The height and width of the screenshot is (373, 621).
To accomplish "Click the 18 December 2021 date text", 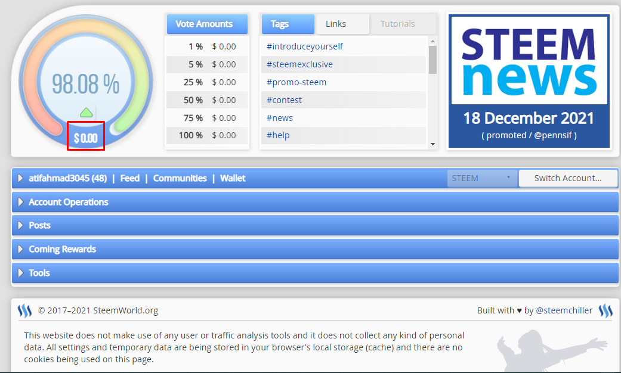I will click(529, 118).
